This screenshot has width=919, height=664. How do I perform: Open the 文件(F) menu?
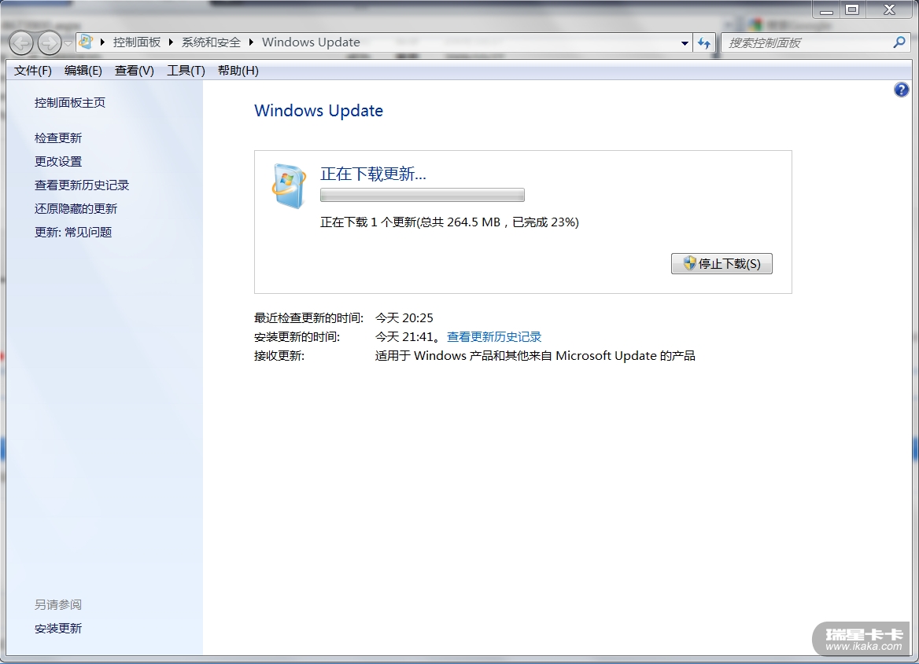(x=33, y=70)
